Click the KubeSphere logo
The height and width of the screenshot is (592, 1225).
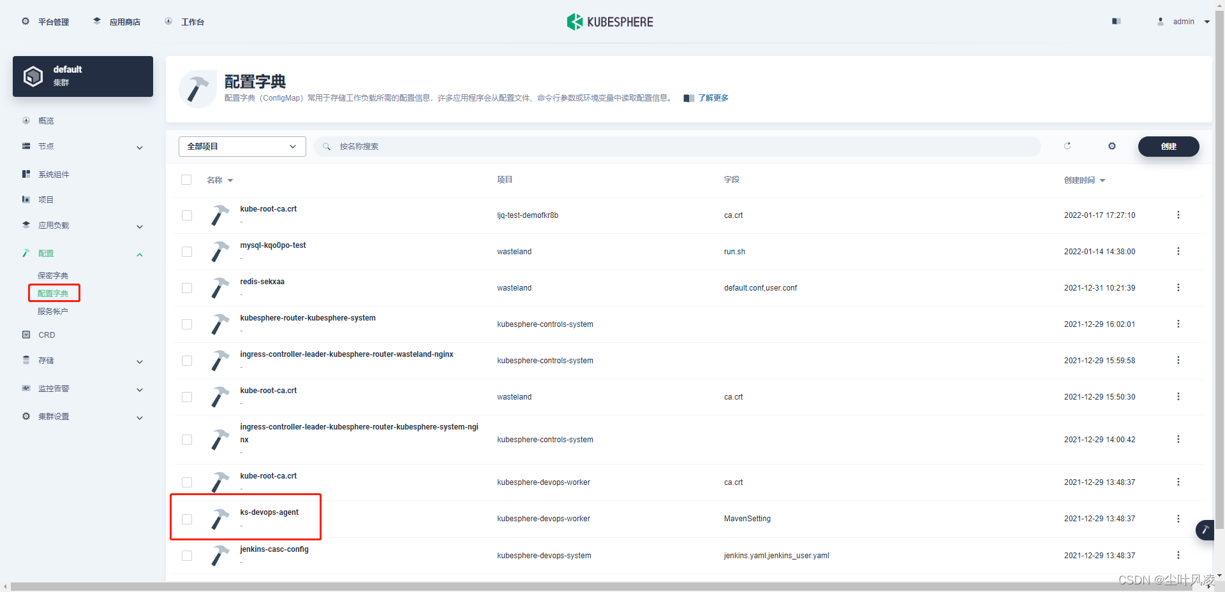(610, 22)
